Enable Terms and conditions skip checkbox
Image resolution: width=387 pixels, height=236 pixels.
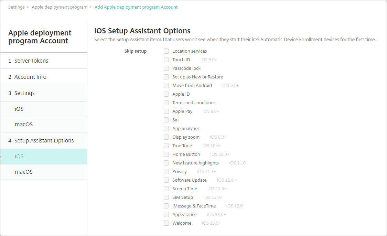coord(166,103)
